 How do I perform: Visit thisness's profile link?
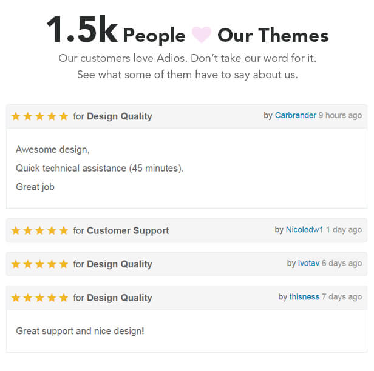point(304,296)
